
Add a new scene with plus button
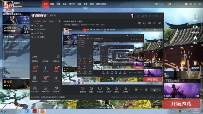(59, 21)
